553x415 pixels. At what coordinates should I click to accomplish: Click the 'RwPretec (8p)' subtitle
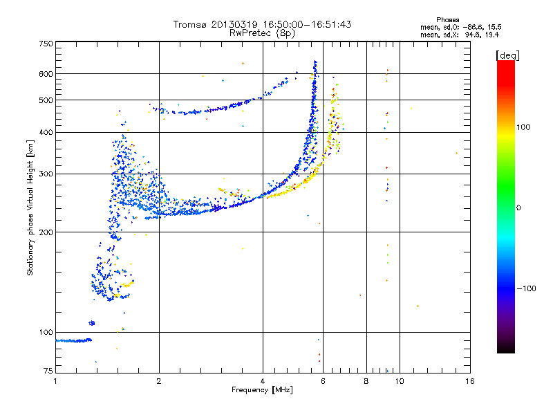click(x=262, y=33)
